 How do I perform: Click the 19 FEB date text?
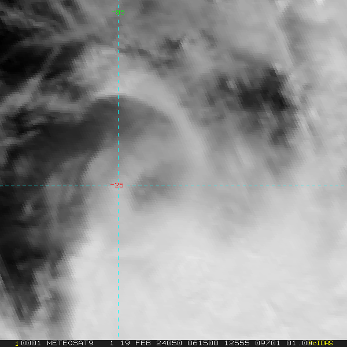click(135, 343)
